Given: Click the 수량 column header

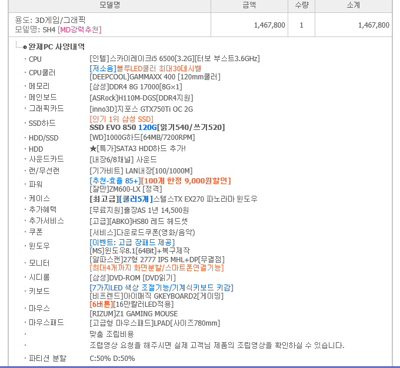Looking at the screenshot, I should 302,5.
